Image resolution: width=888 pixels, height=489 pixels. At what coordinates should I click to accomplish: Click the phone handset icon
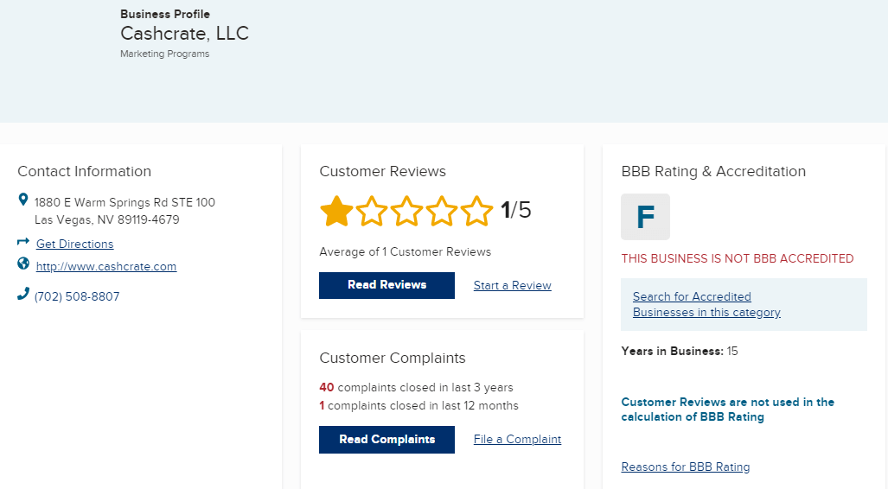[x=23, y=293]
